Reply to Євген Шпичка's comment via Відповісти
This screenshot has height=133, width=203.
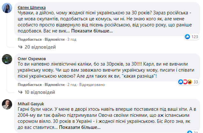pos(54,39)
